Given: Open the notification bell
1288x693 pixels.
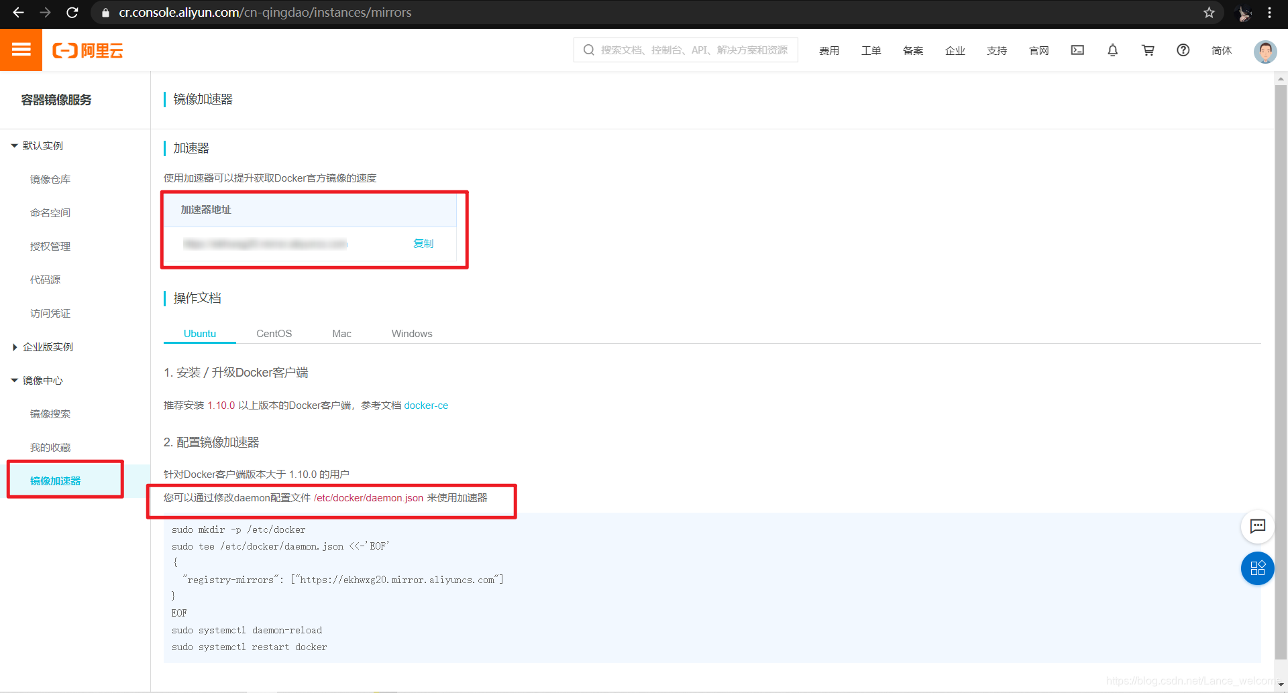Looking at the screenshot, I should click(1112, 50).
